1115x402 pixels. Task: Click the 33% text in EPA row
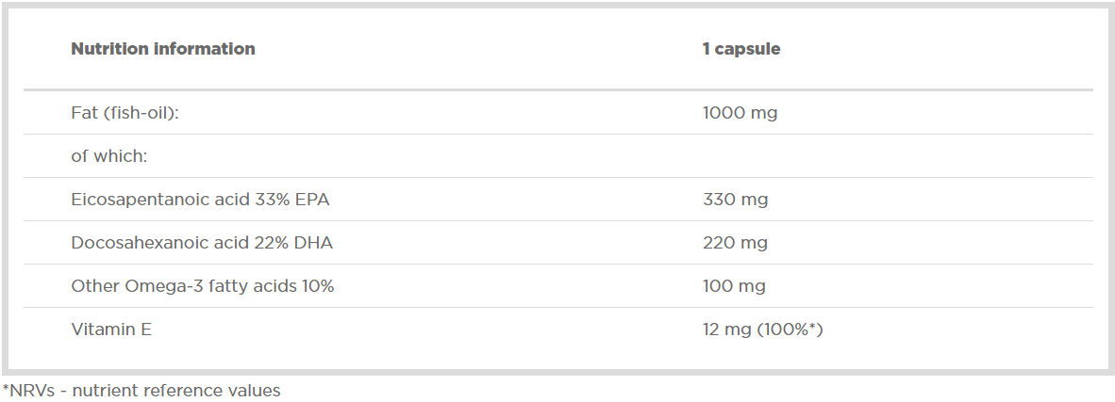pyautogui.click(x=274, y=200)
